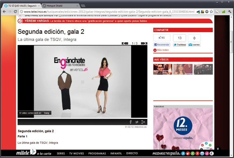Click the green signal bars extension icon
This screenshot has width=234, height=158.
click(223, 11)
